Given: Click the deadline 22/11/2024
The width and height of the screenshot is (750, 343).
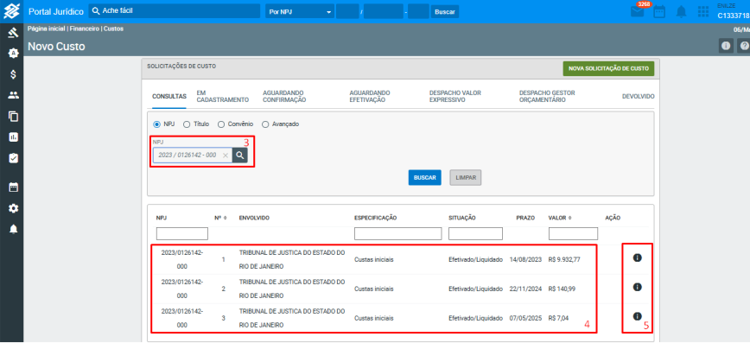Looking at the screenshot, I should coord(525,289).
